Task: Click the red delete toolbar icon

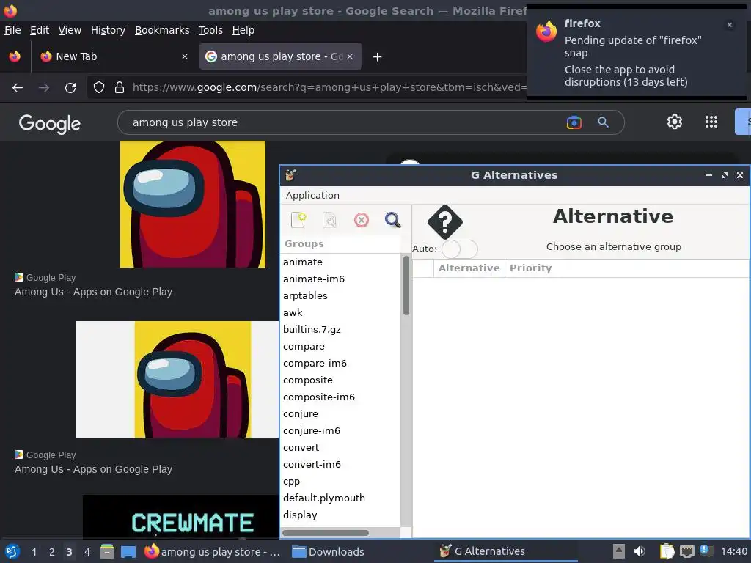Action: [361, 220]
